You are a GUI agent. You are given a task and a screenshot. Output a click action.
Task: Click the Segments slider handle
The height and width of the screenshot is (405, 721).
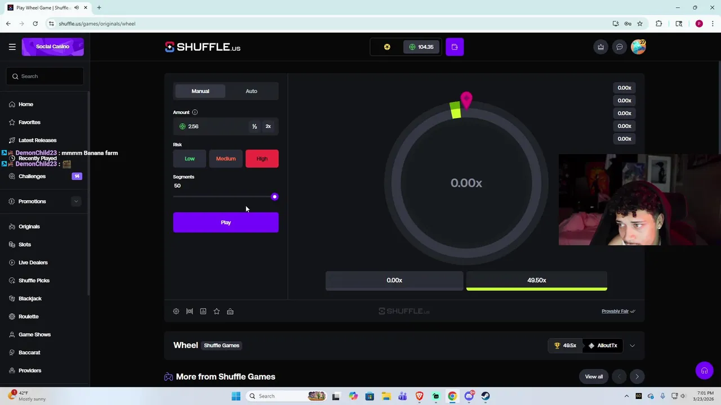click(x=274, y=197)
